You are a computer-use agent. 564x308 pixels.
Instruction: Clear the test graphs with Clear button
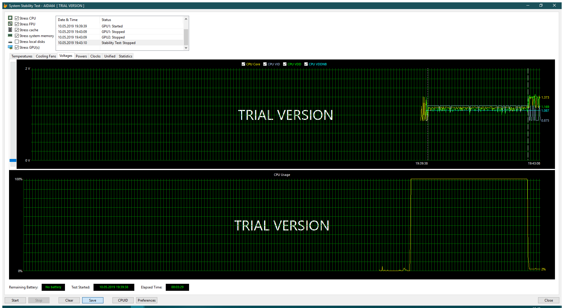click(69, 300)
